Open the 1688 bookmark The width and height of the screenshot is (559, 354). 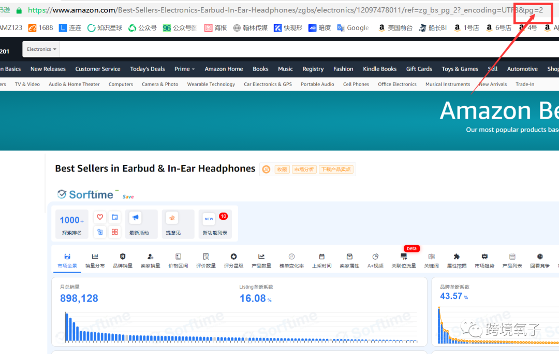click(41, 27)
